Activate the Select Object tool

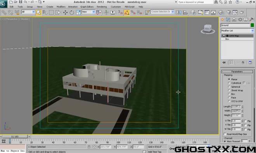[x=38, y=12]
